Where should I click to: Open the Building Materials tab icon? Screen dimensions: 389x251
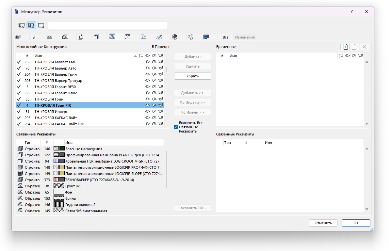point(96,37)
